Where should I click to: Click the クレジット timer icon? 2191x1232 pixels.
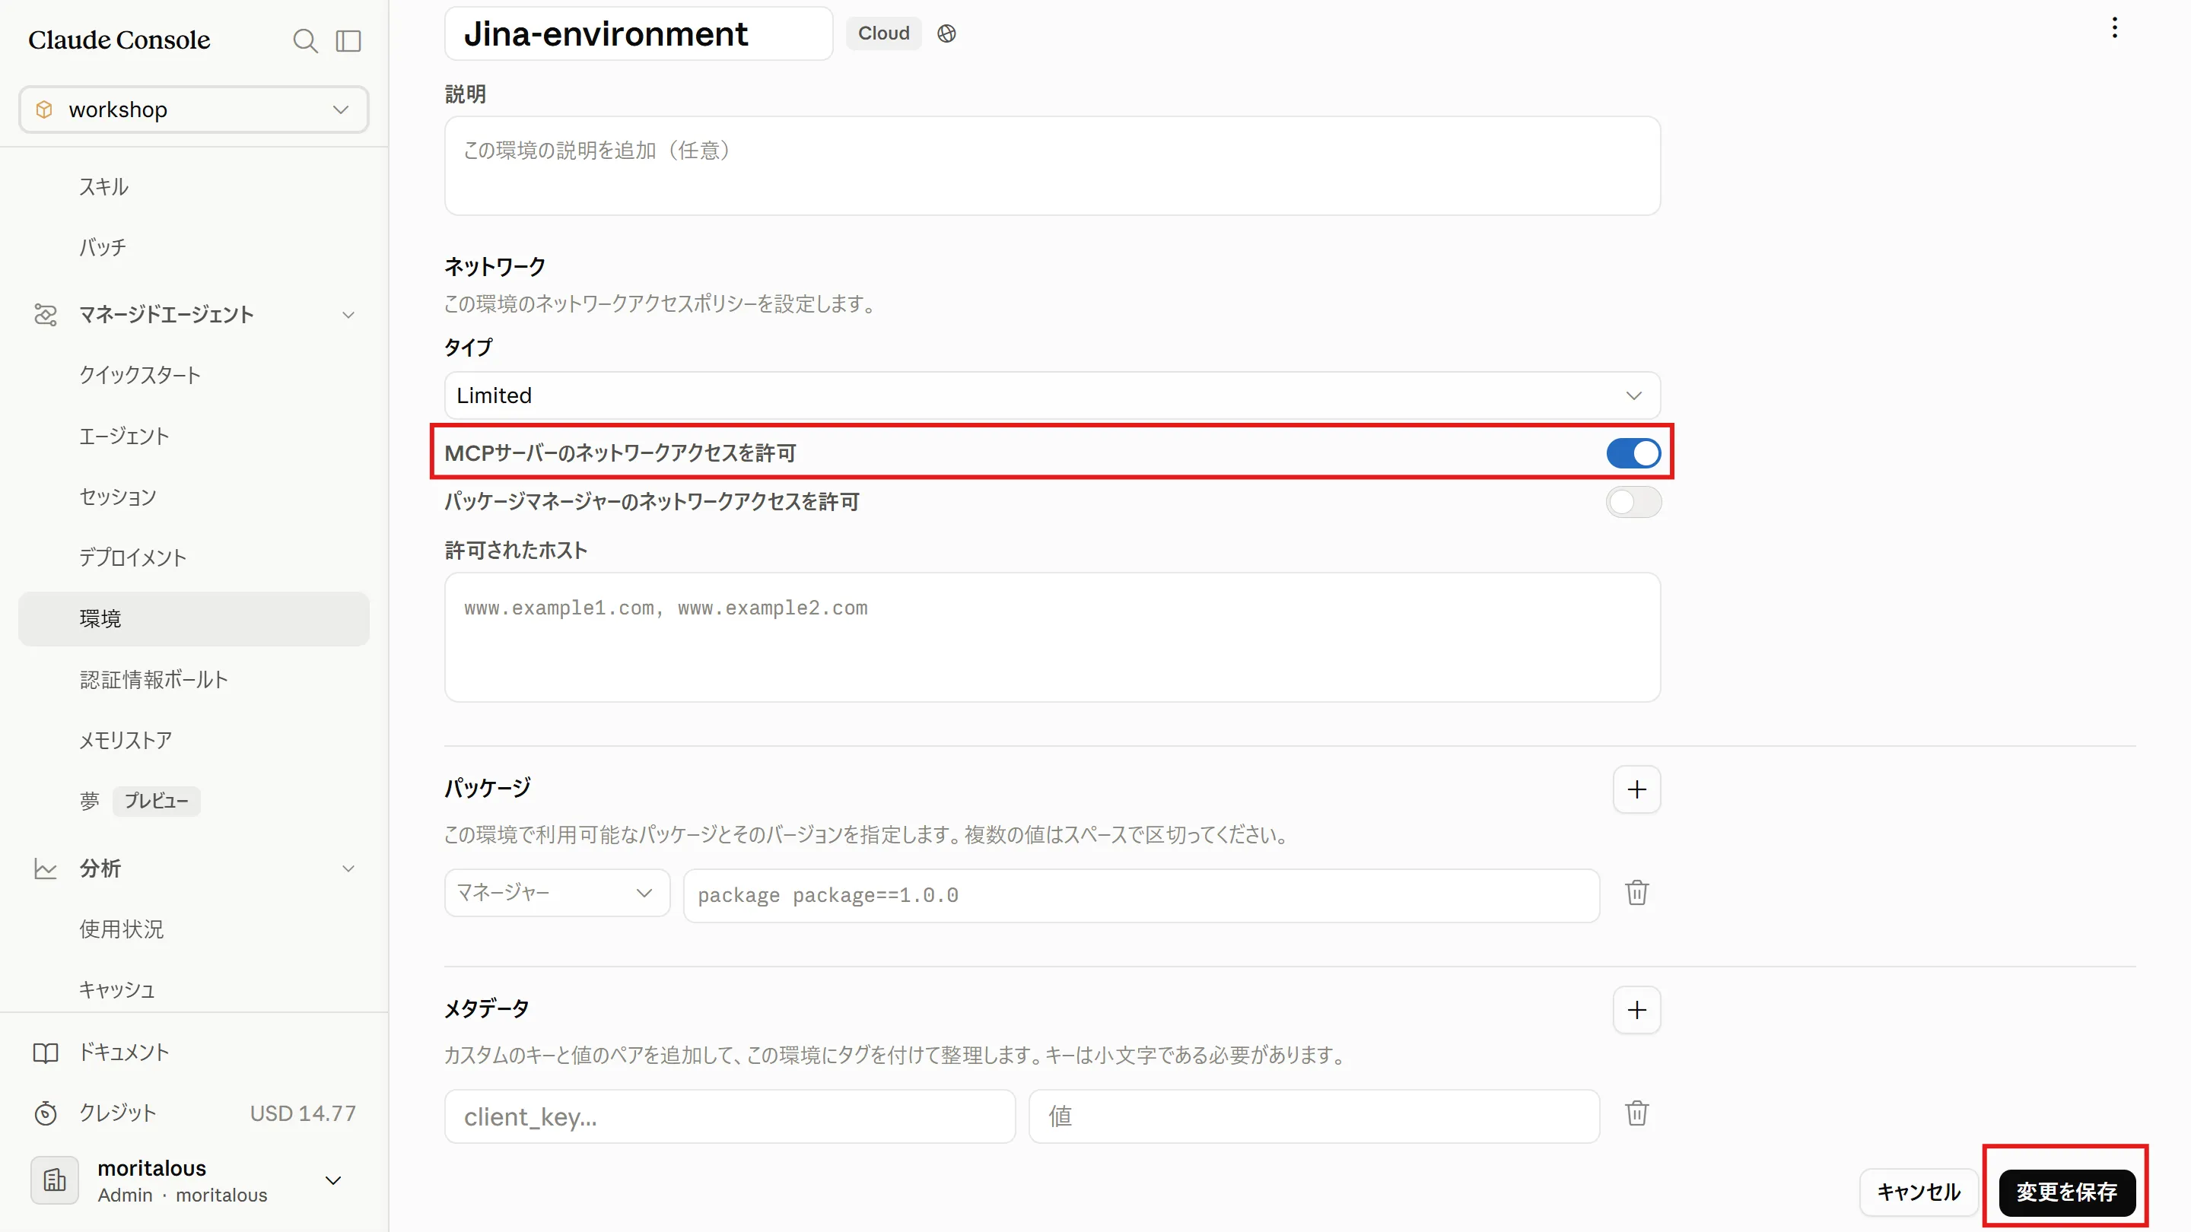click(45, 1113)
